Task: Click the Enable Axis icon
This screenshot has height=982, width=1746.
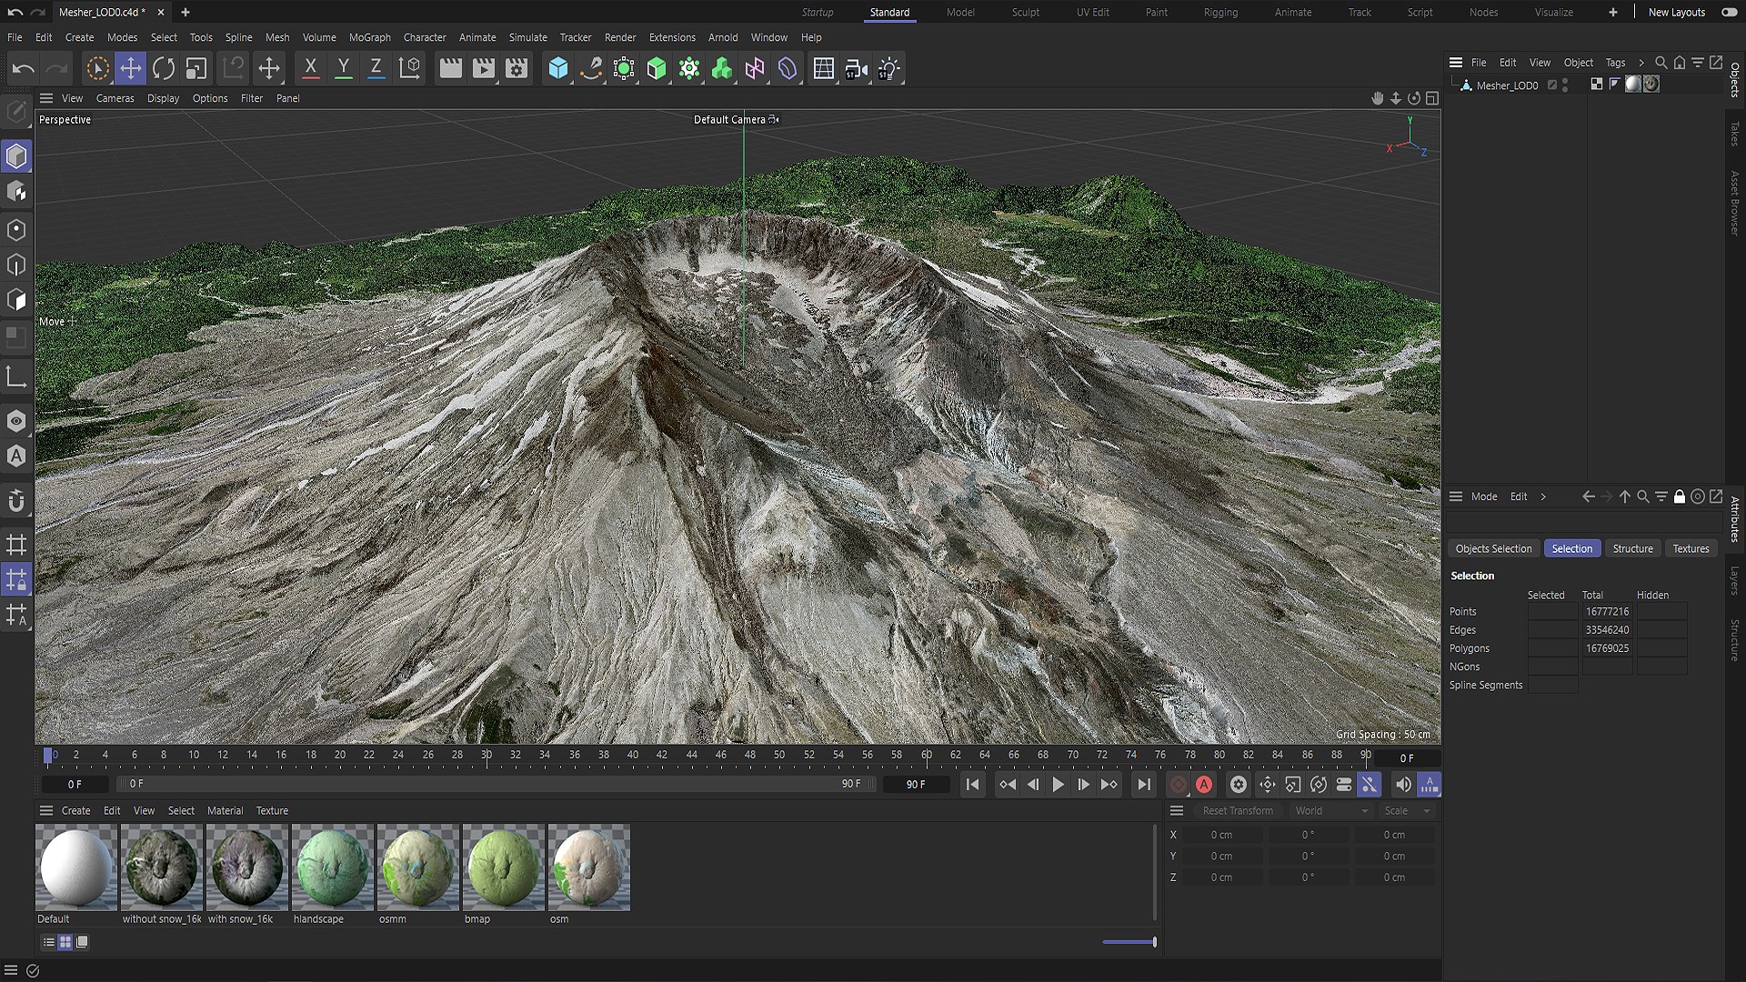Action: click(x=16, y=377)
